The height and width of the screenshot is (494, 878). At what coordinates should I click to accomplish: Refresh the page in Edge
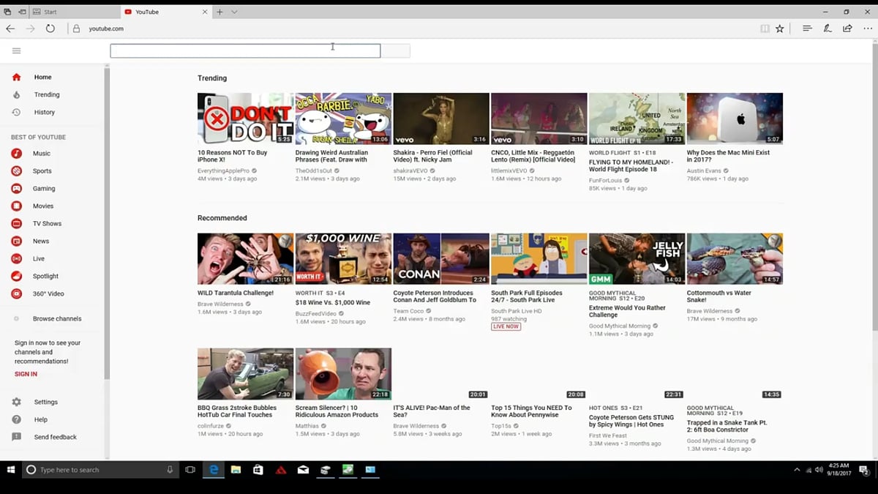point(50,29)
